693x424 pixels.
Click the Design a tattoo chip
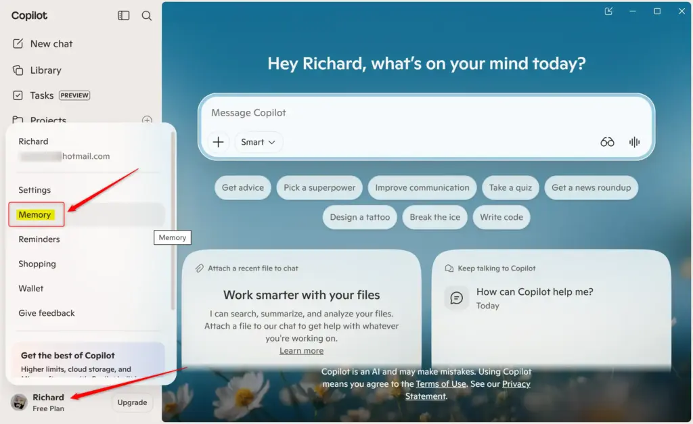(x=360, y=217)
